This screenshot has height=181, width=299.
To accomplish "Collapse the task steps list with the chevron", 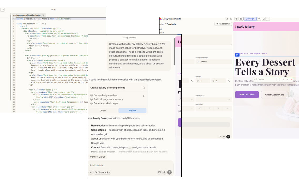I will [x=143, y=96].
